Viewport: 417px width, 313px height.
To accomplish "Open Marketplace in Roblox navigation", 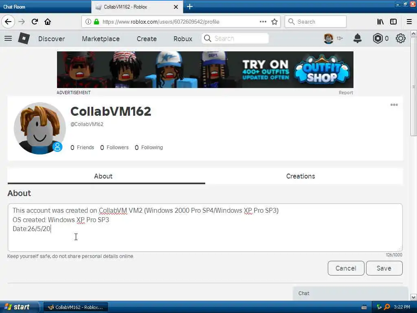I will click(x=101, y=39).
